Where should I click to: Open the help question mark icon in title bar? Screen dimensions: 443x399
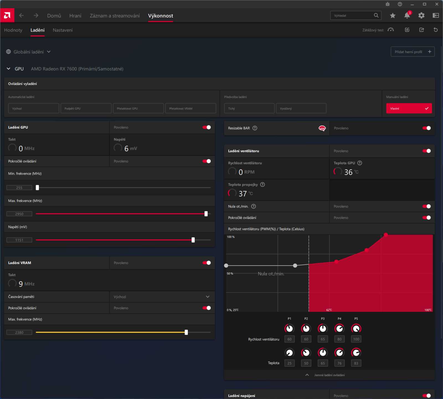[x=400, y=4]
